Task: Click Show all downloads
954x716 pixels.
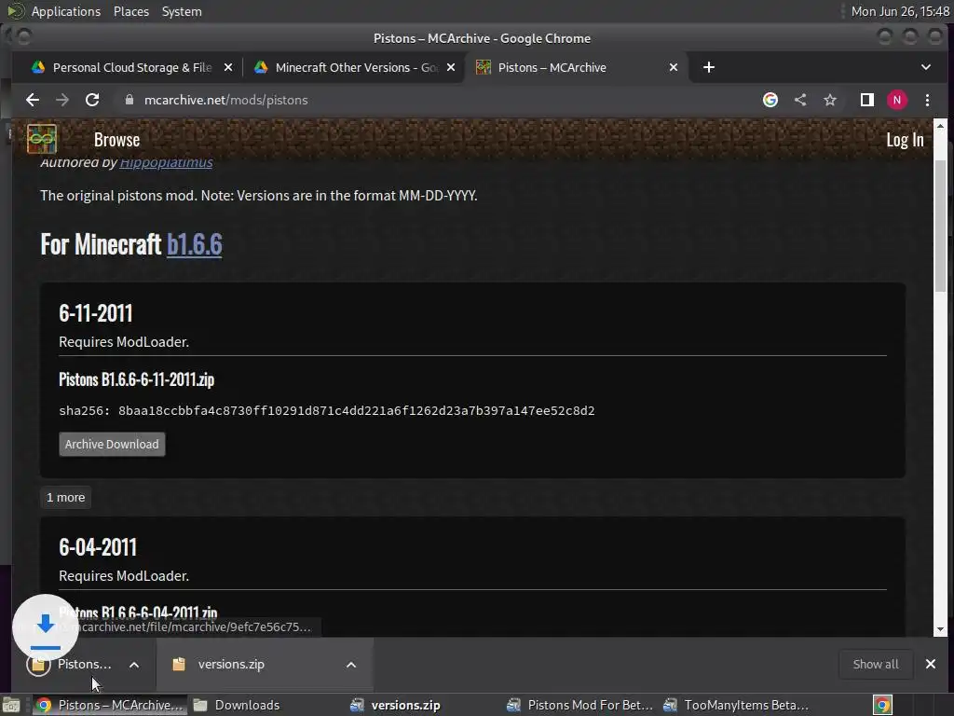Action: coord(876,664)
